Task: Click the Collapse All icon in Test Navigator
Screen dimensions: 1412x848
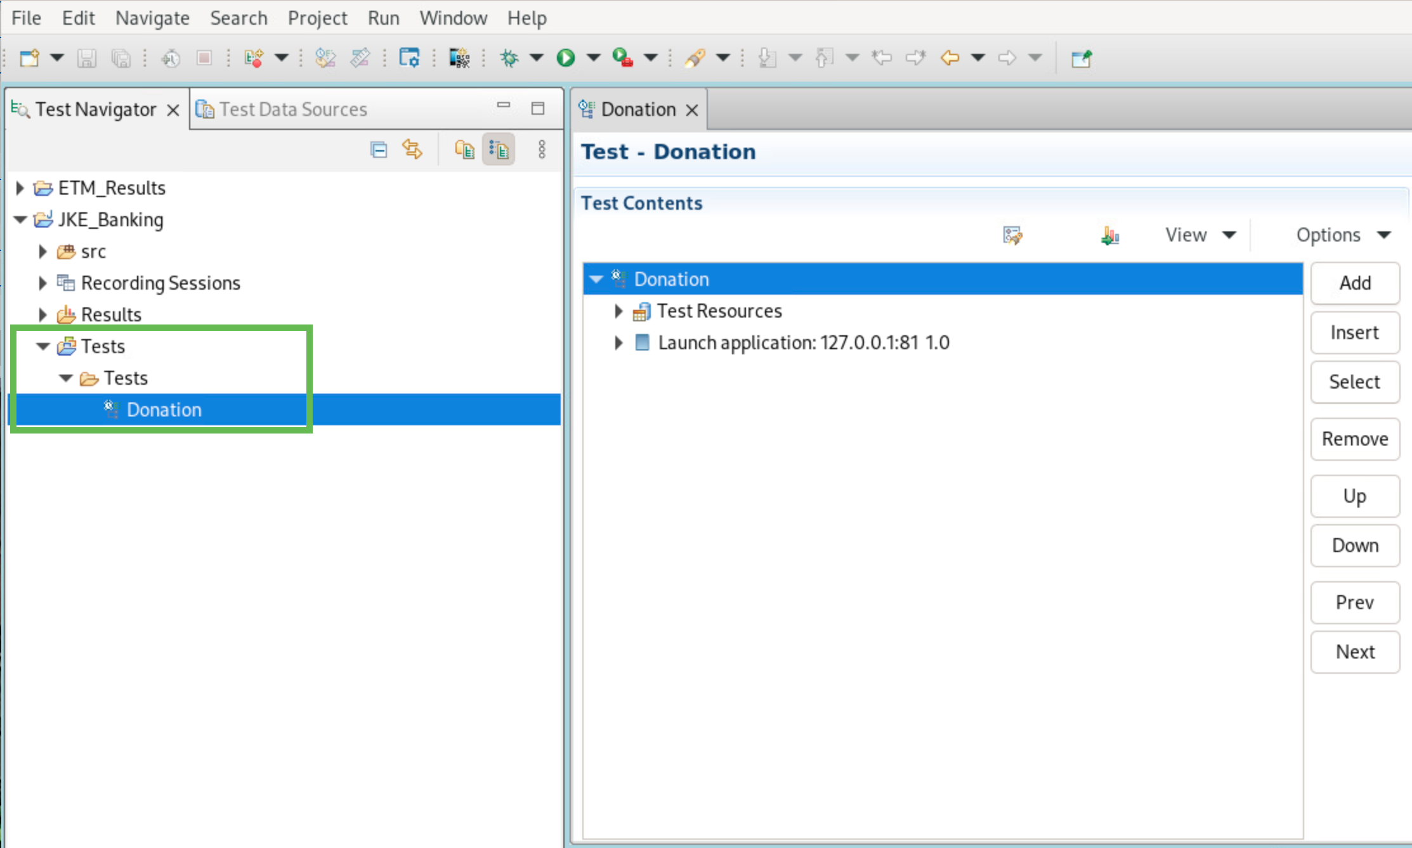Action: (x=379, y=150)
